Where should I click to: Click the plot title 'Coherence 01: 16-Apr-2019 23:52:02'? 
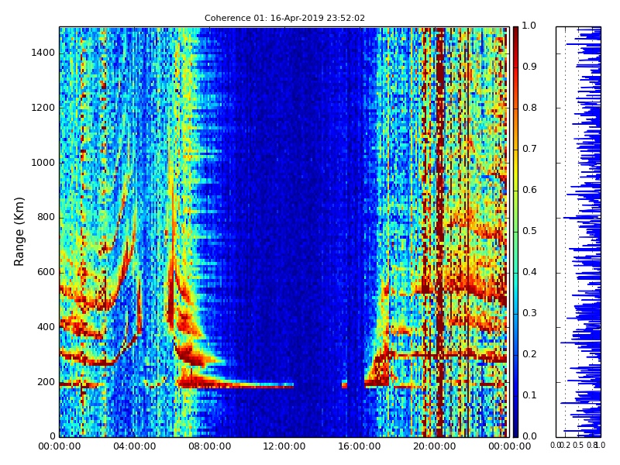[x=284, y=18]
